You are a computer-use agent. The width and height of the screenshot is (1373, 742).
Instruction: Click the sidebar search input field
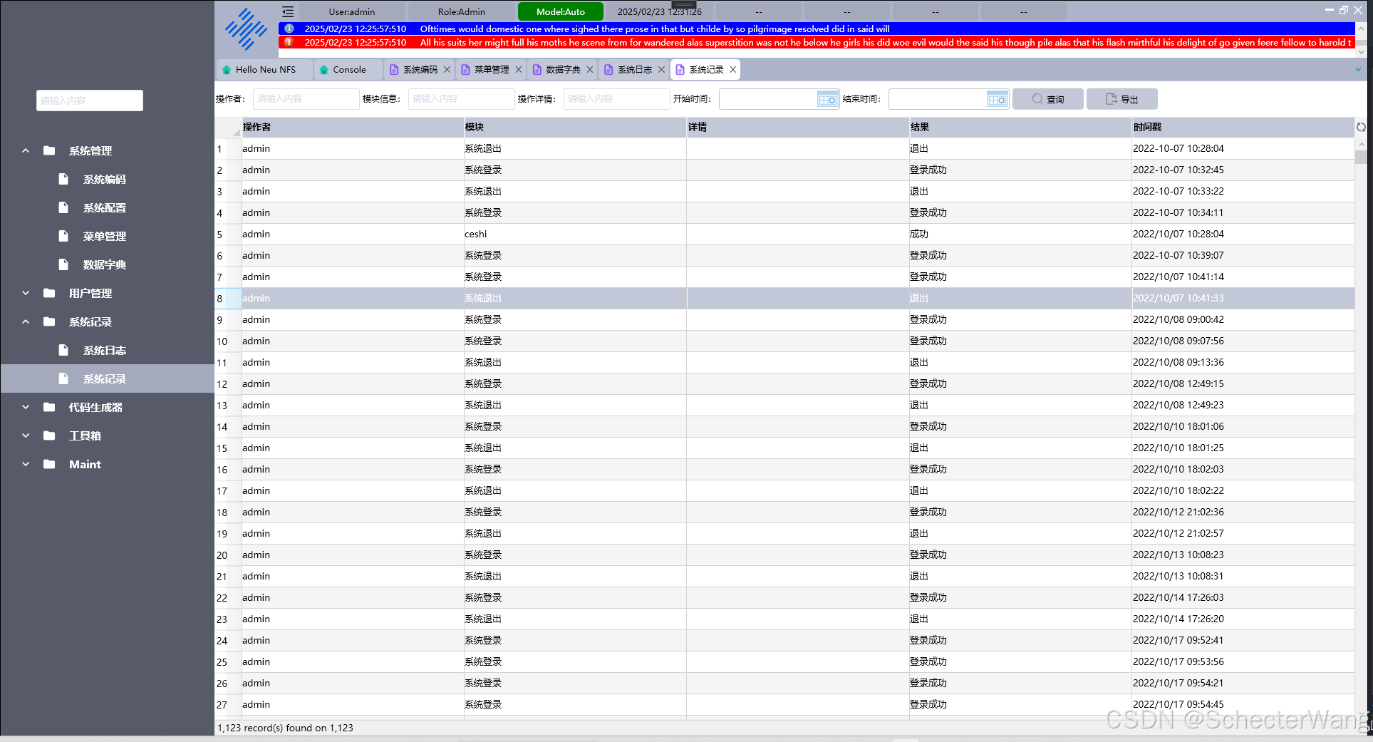[90, 101]
